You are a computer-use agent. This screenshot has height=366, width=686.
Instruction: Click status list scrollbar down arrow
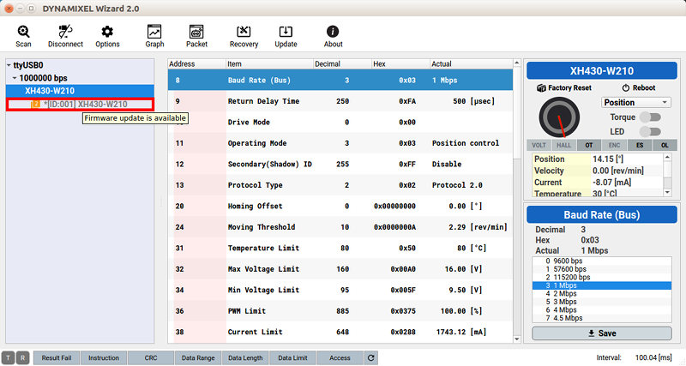[x=668, y=192]
